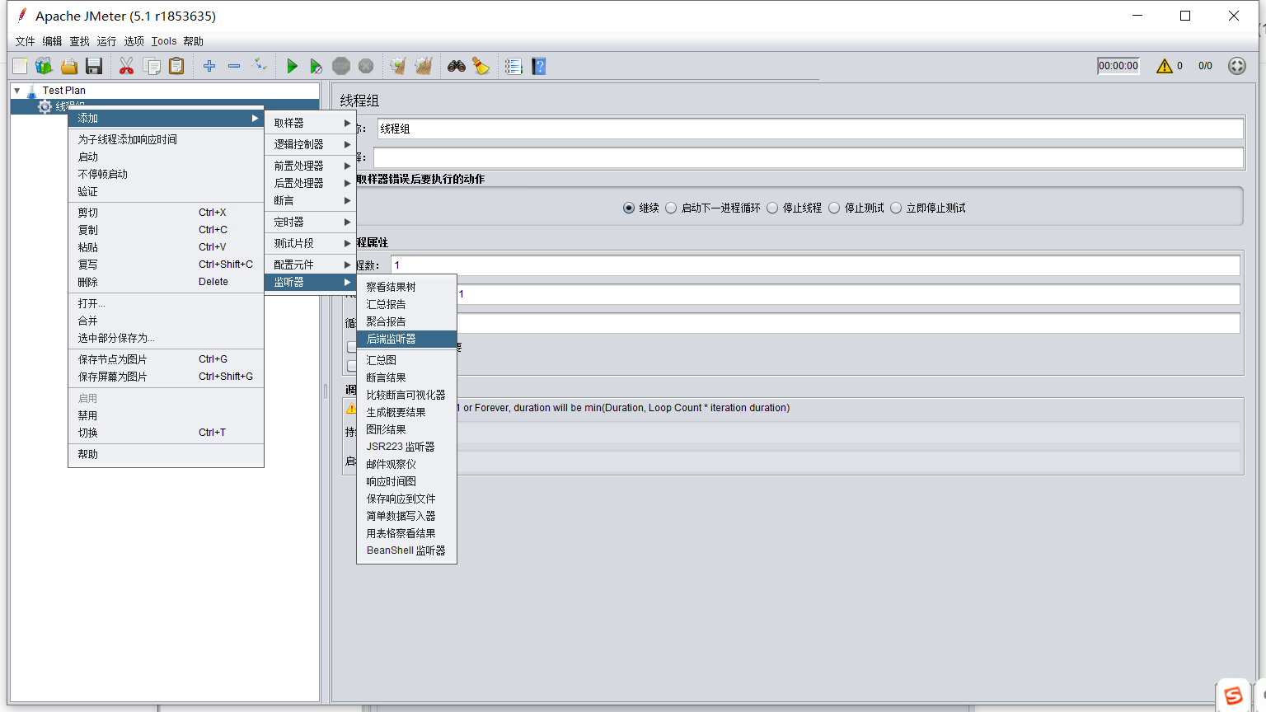
Task: Expand the 前置处理器 submenu
Action: tap(310, 166)
